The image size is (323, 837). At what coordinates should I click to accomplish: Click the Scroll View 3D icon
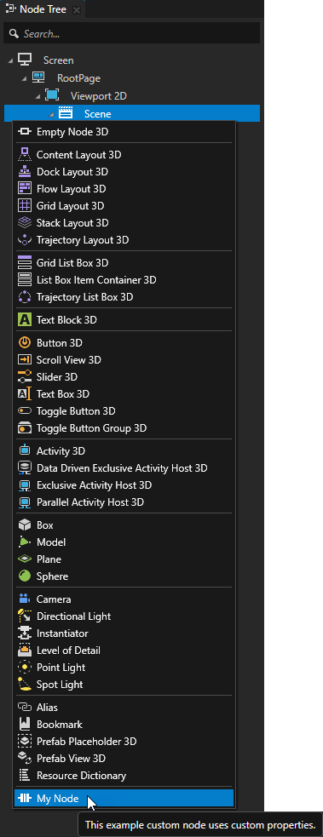click(x=25, y=360)
